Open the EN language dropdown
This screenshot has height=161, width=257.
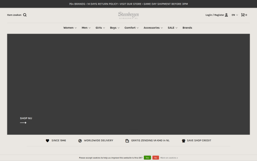[x=235, y=15]
